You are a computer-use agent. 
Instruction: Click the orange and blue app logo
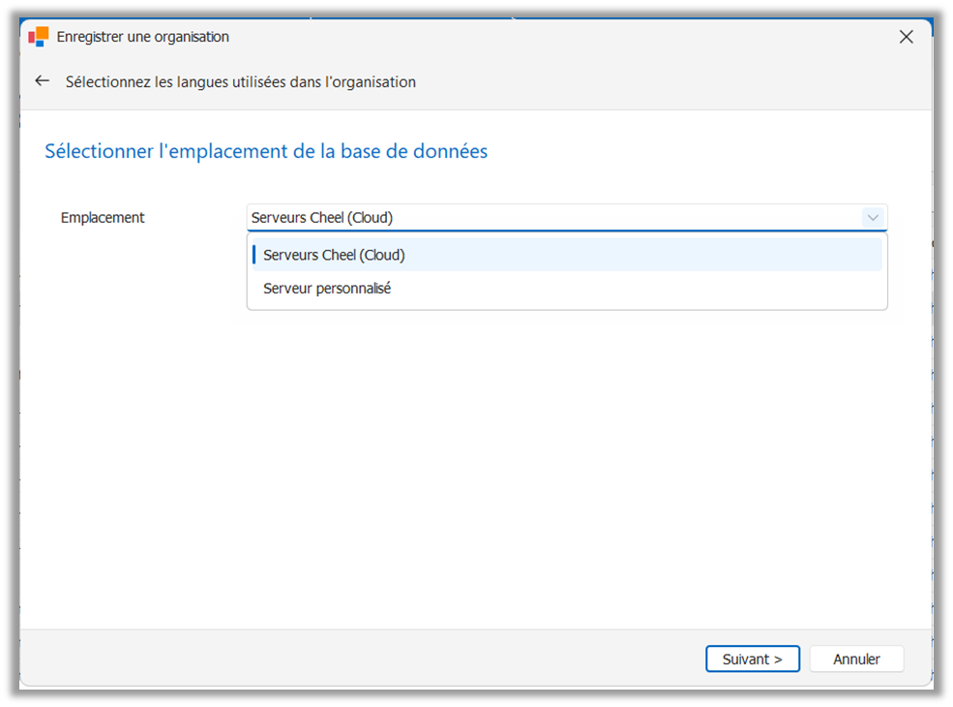(x=39, y=37)
